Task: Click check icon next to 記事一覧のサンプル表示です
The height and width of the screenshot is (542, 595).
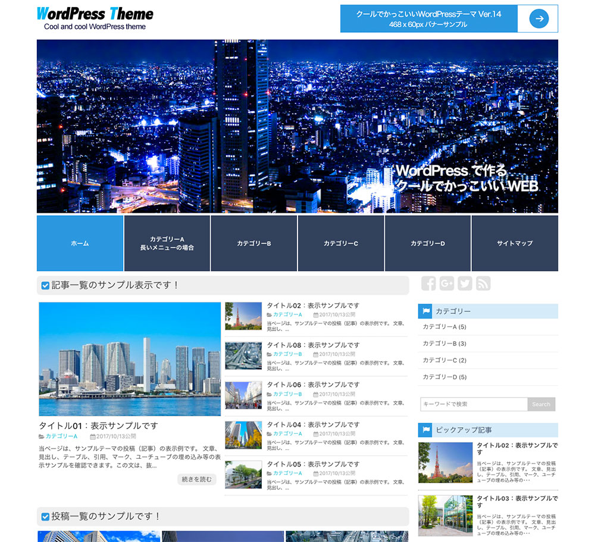Action: 45,285
